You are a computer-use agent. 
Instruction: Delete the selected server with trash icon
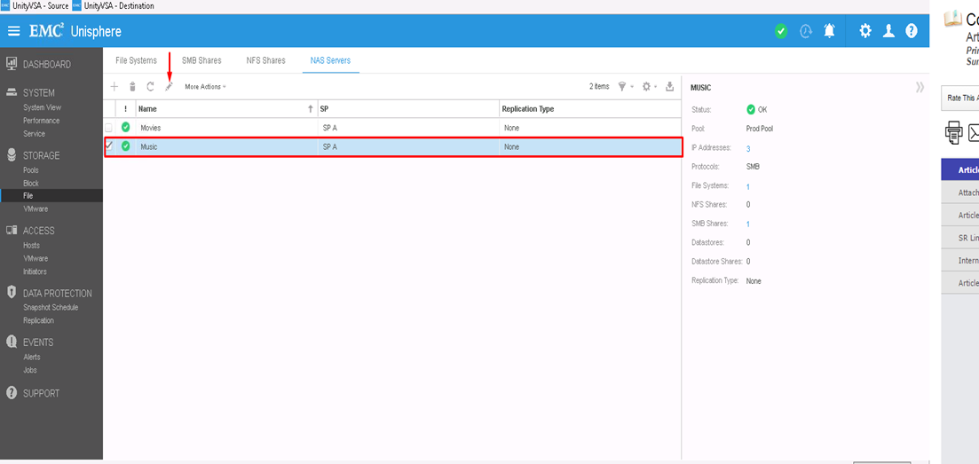(x=132, y=87)
